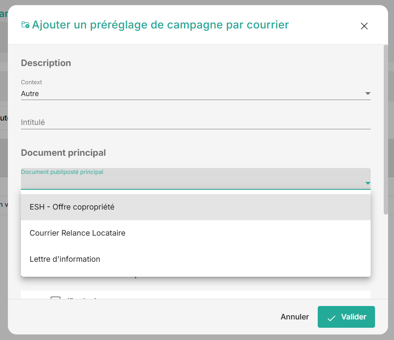Close the campaign preset dialog with the X
Viewport: 394px width, 340px height.
[x=364, y=26]
